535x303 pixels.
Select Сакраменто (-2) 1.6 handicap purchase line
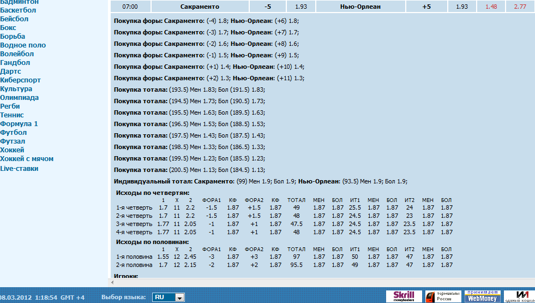[207, 44]
